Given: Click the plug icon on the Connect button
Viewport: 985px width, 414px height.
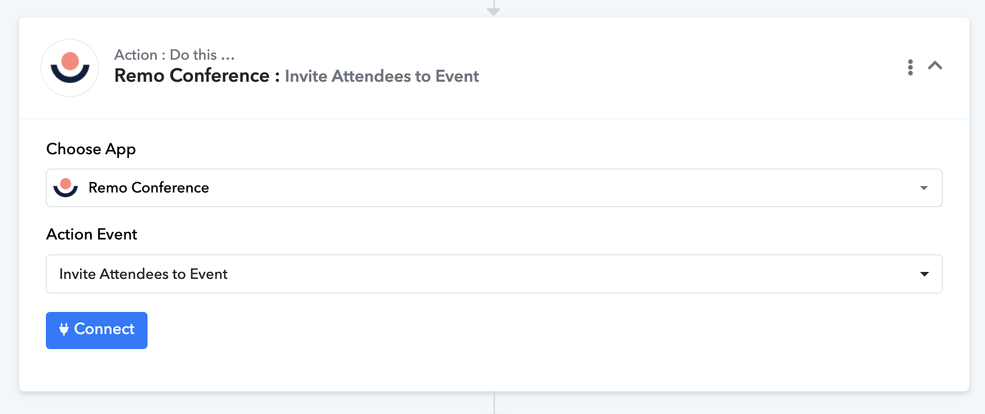Looking at the screenshot, I should point(64,329).
